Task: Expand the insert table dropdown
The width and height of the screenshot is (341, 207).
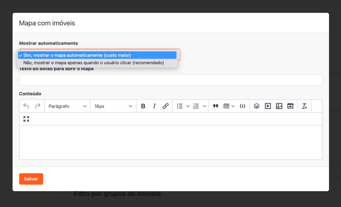Action: [x=233, y=106]
